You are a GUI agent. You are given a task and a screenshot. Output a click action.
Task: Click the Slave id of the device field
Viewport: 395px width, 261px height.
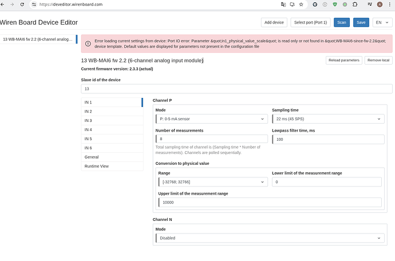point(236,89)
